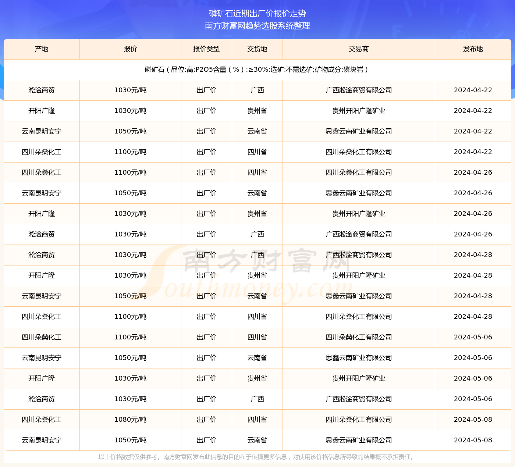Click 1050元/吨 in the 云南昆明安宁 2024-04-22 row
The height and width of the screenshot is (467, 515).
tap(130, 131)
